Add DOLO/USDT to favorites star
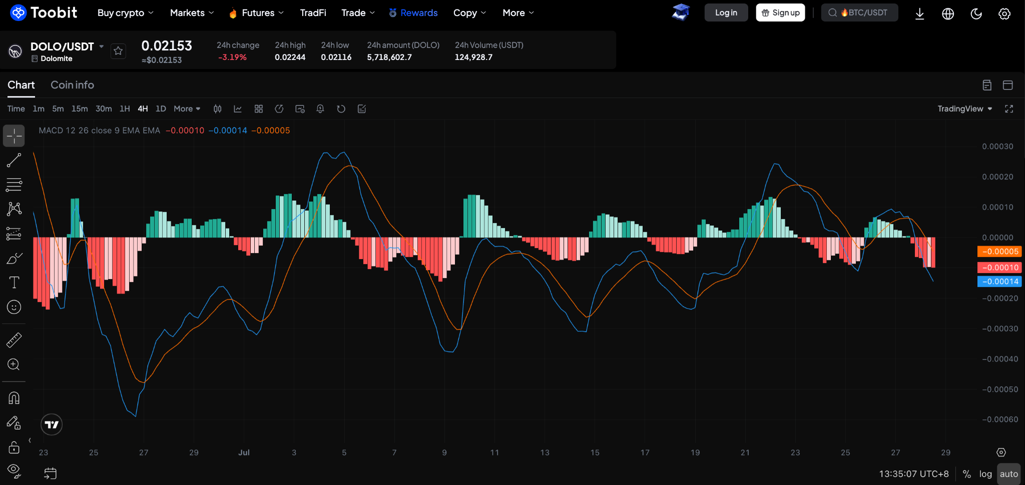The height and width of the screenshot is (485, 1025). (x=118, y=50)
